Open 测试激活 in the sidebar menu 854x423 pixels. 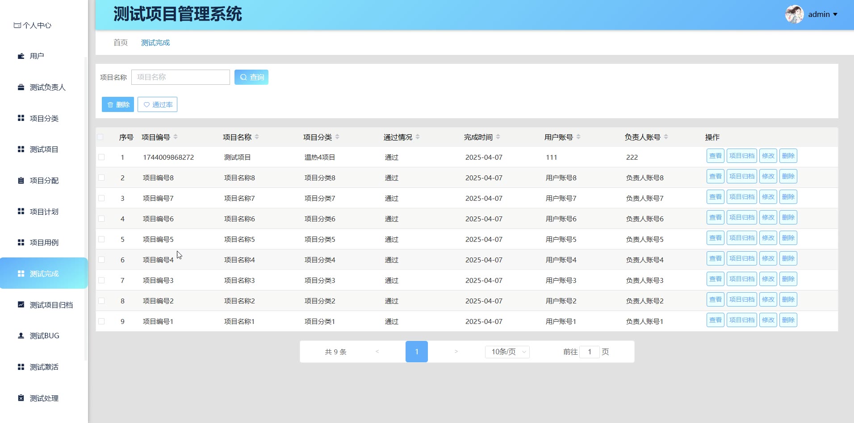tap(44, 367)
